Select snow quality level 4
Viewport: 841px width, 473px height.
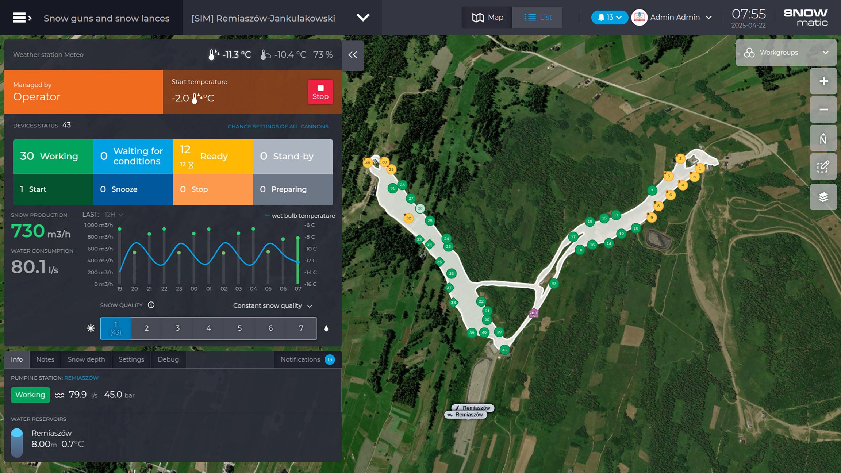pos(208,328)
